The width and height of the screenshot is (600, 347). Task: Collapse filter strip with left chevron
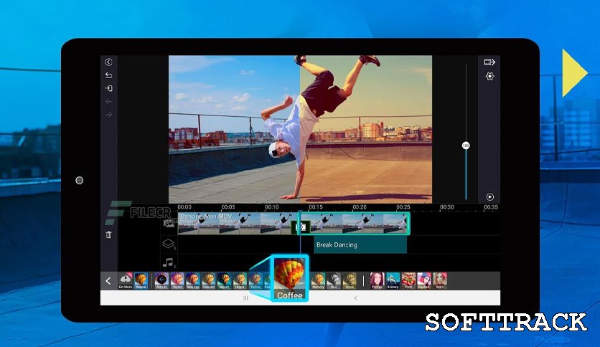pos(108,281)
